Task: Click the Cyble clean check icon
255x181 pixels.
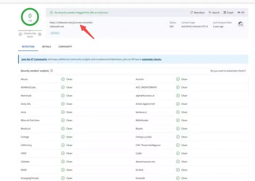Action: click(178, 153)
